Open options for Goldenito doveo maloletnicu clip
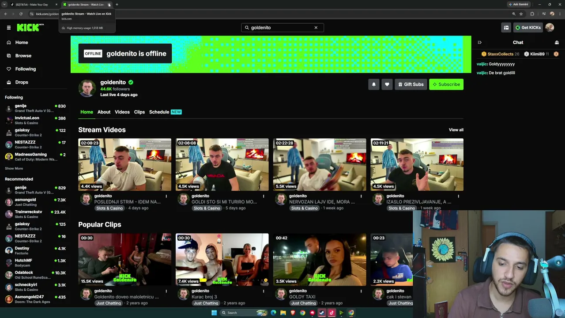The height and width of the screenshot is (318, 565). coord(166,291)
